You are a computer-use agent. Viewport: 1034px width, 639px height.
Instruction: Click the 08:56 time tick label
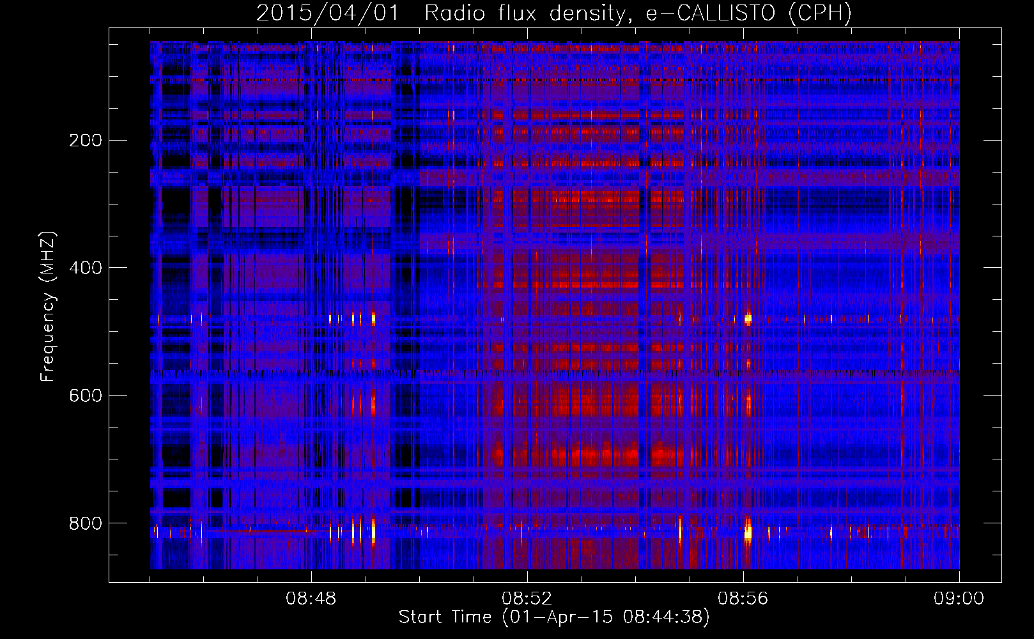coord(743,599)
